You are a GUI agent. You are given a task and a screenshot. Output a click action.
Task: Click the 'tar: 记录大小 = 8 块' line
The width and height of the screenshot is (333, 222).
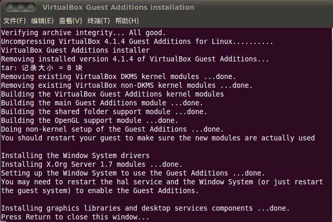pos(42,68)
